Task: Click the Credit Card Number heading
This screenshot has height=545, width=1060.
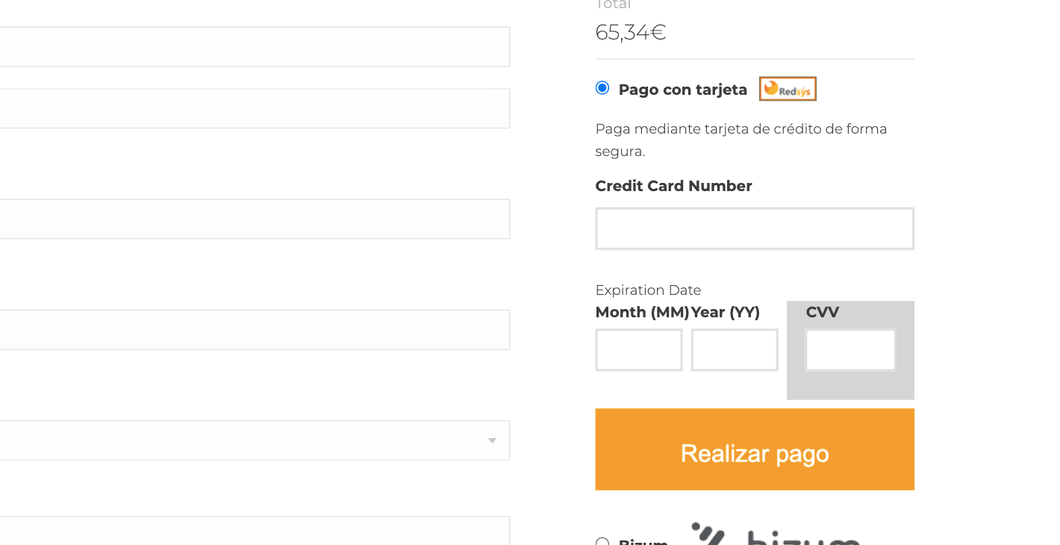Action: click(673, 186)
